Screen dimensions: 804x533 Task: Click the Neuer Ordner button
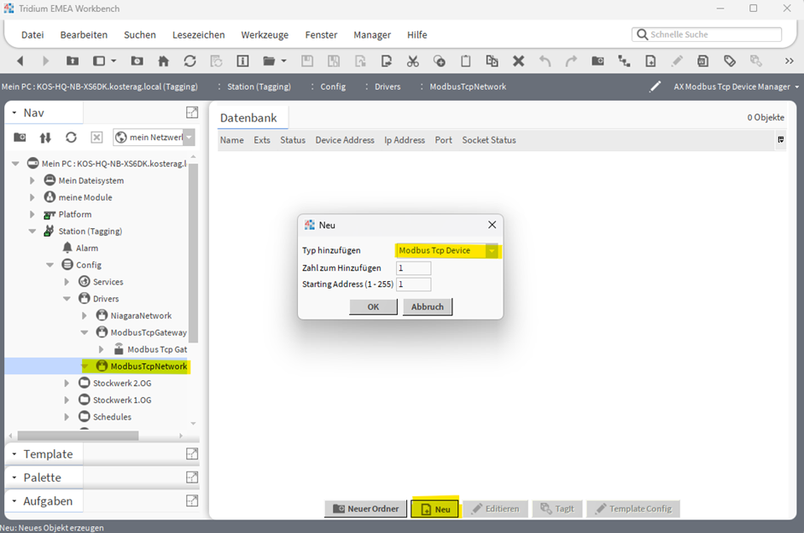[x=365, y=509]
